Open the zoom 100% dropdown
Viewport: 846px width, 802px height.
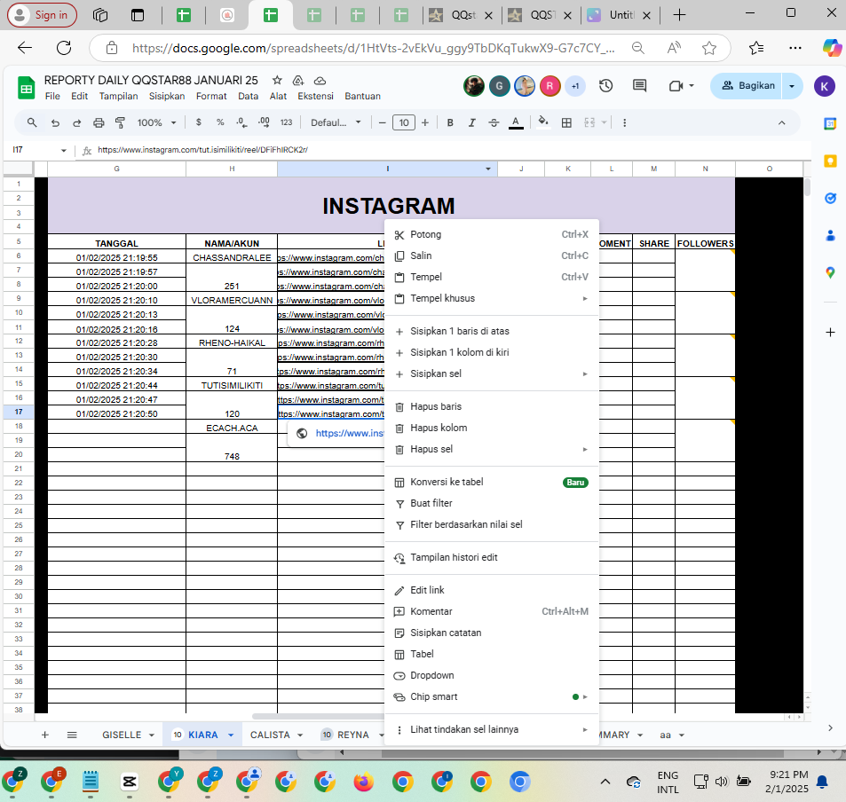click(156, 123)
